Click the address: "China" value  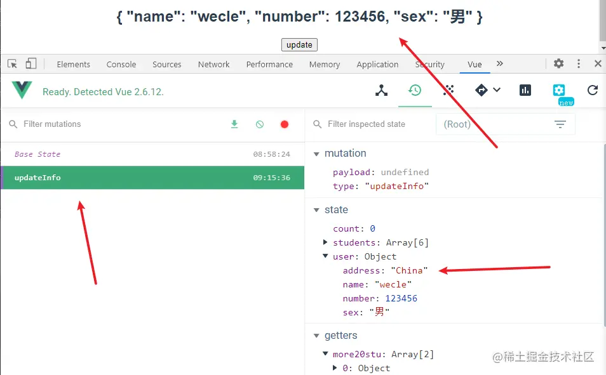409,270
